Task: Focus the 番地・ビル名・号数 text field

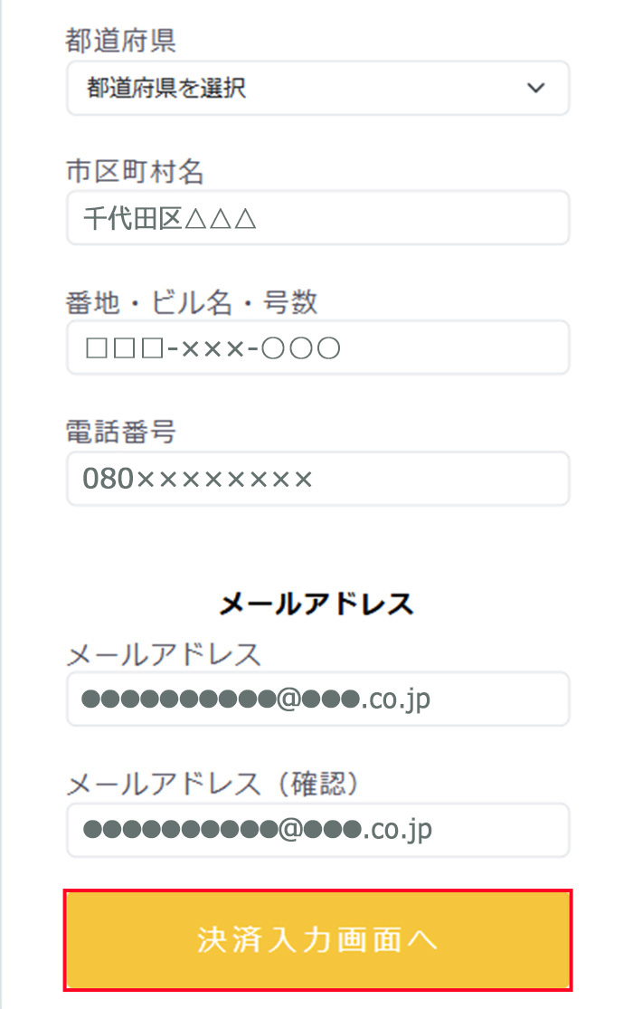Action: point(316,347)
